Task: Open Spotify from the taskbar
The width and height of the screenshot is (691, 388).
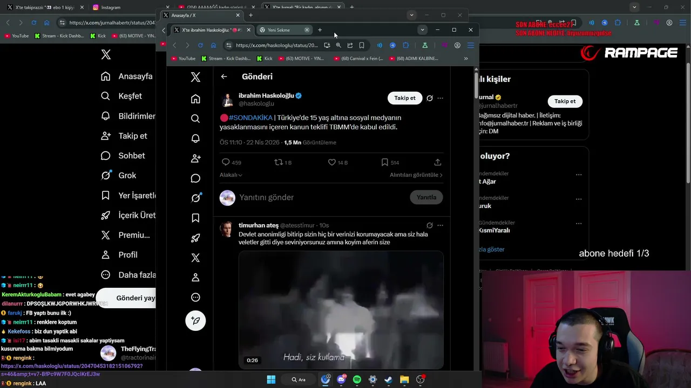Action: pyautogui.click(x=357, y=379)
